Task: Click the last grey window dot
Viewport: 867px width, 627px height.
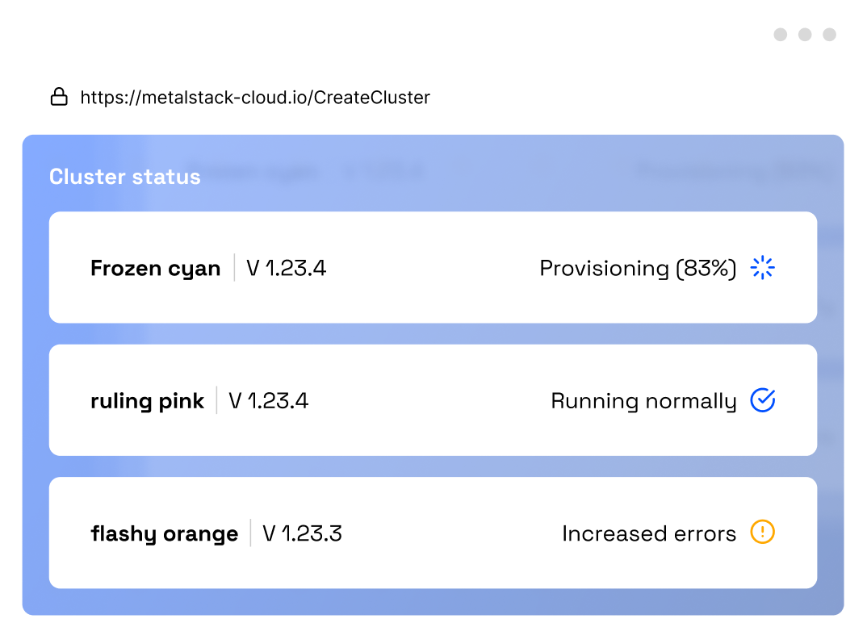Action: (829, 34)
